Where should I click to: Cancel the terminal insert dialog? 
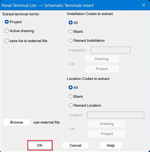coord(75,145)
